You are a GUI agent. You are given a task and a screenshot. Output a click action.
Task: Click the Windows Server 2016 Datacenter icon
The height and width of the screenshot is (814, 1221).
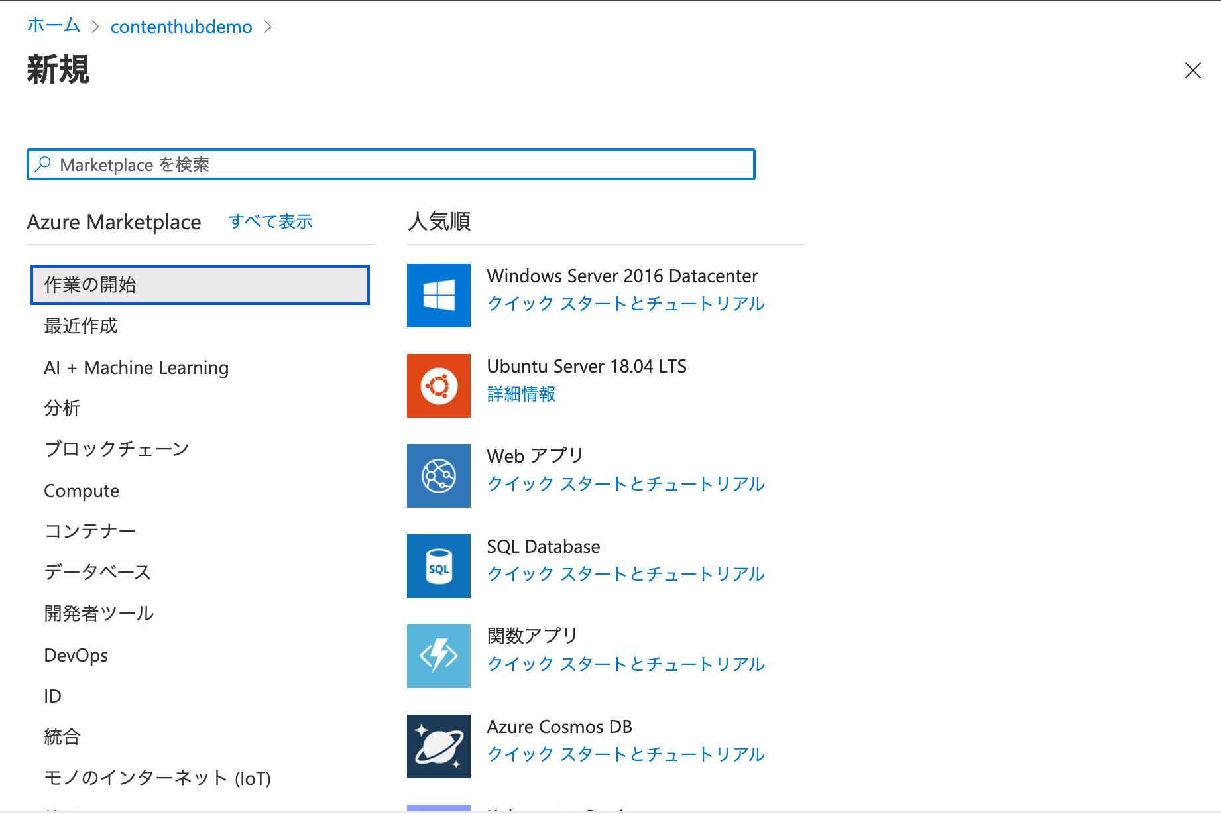point(439,296)
